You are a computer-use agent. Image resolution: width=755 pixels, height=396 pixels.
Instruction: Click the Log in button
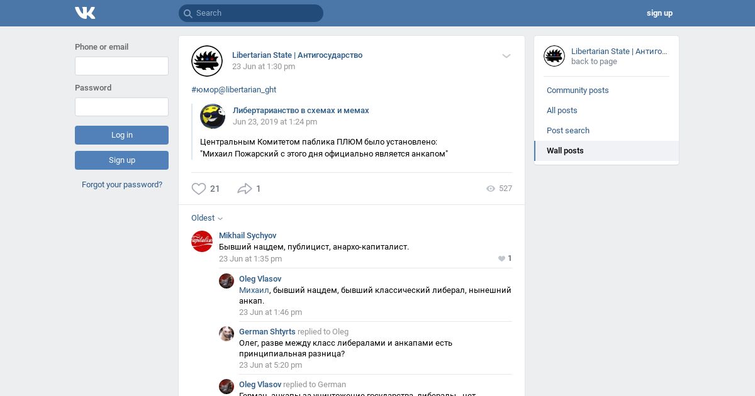pos(121,135)
